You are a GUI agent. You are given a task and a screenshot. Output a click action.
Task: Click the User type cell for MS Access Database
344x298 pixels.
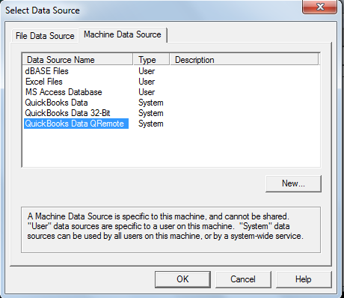click(147, 92)
